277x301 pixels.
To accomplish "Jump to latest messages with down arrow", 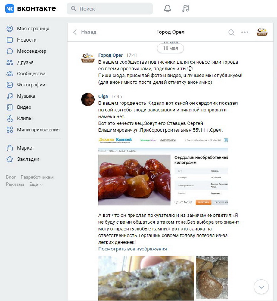I will pos(261,287).
